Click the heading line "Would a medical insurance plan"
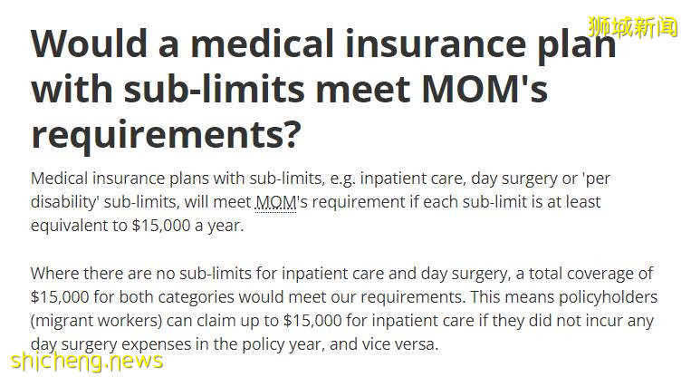Screen dimensions: 691x377 tap(323, 44)
